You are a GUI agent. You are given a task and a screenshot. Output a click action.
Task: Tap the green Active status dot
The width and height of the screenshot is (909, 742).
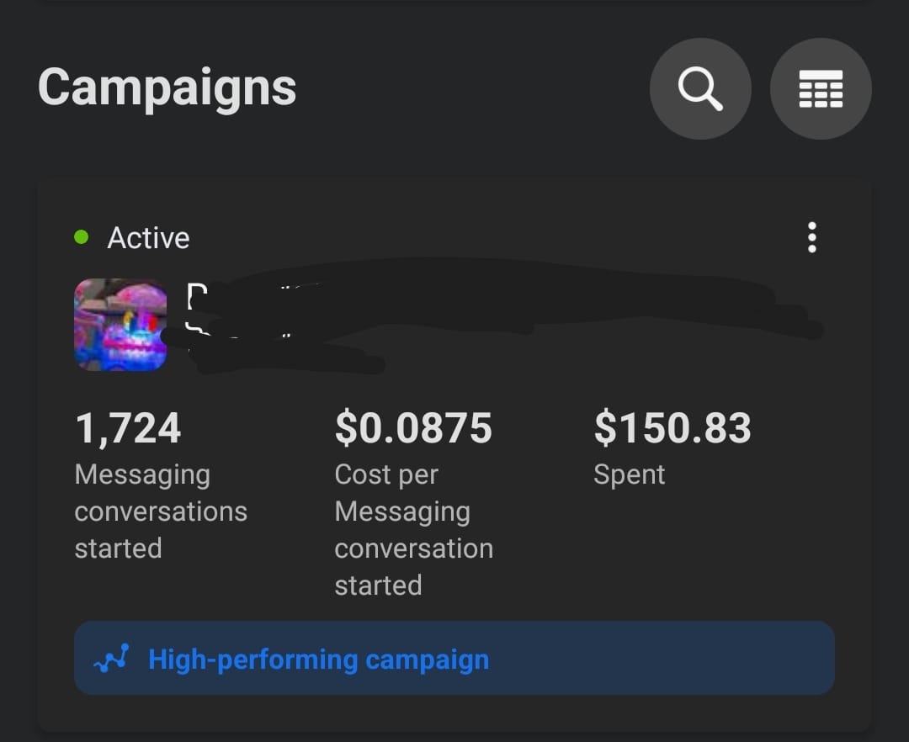tap(81, 237)
